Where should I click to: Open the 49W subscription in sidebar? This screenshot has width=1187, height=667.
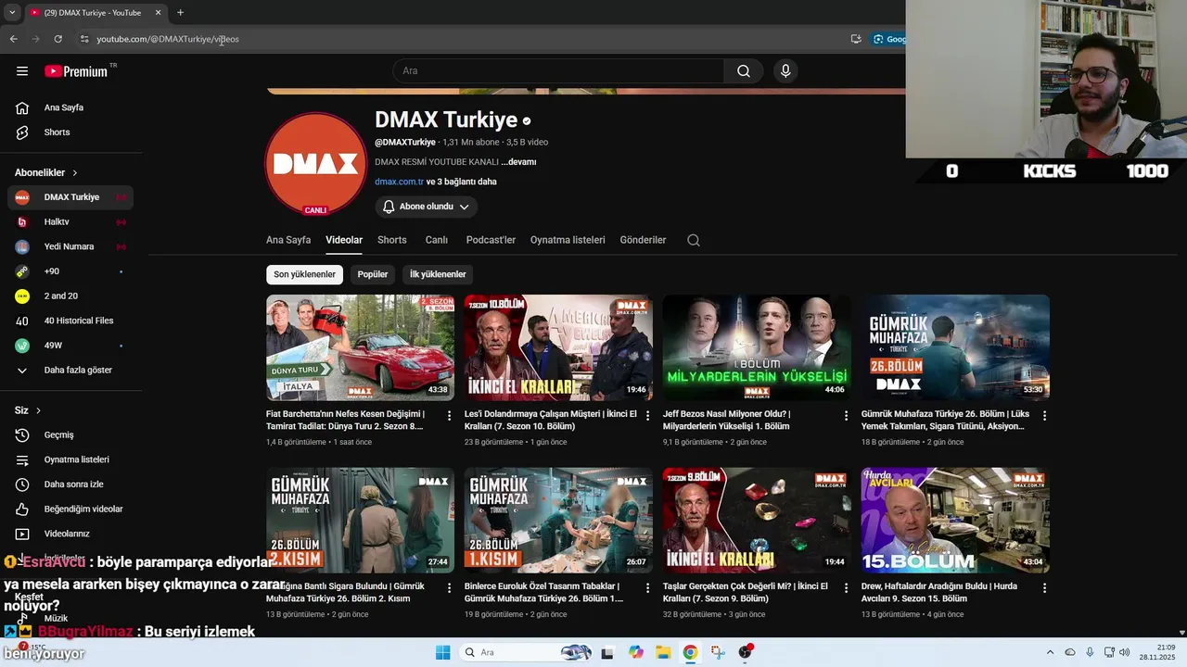(x=70, y=346)
